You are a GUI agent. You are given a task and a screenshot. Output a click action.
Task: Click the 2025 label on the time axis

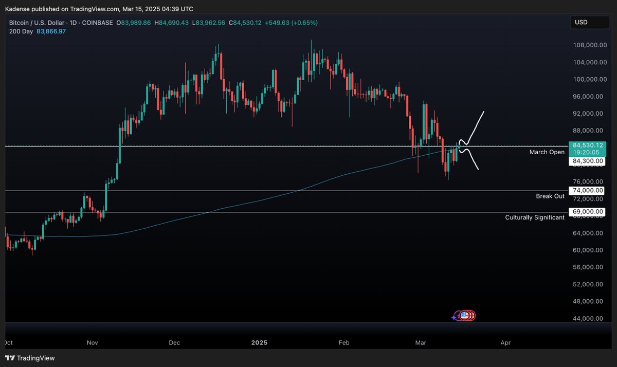click(259, 342)
